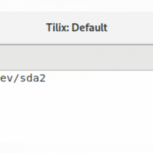Click the digit '2' ending the sda2 text

[42, 78]
